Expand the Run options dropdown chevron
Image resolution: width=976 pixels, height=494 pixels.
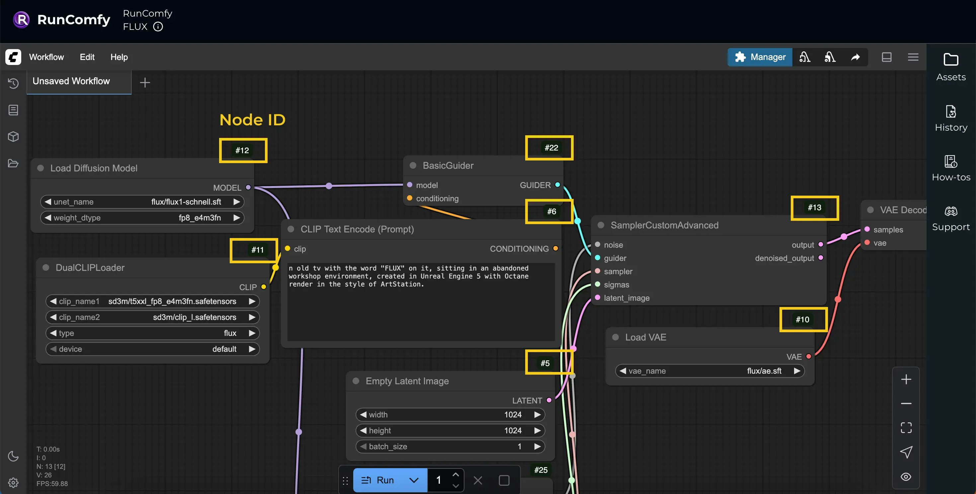click(414, 480)
